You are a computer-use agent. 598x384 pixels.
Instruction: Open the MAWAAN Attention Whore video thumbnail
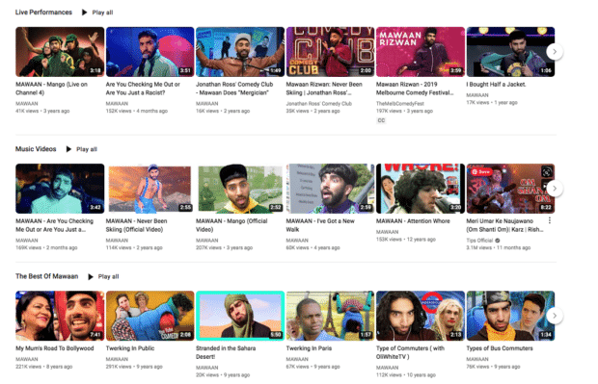(x=421, y=189)
